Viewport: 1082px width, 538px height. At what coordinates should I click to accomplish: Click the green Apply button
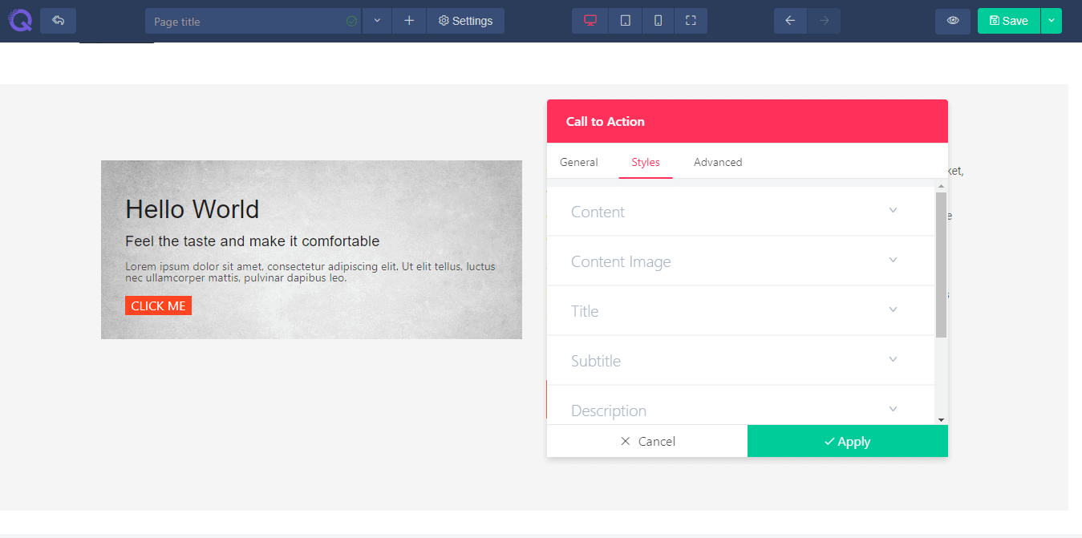click(847, 441)
